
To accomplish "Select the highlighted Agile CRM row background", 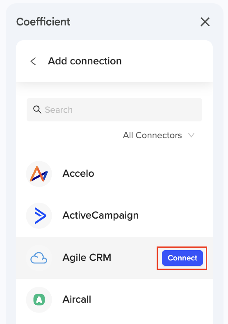I will pyautogui.click(x=114, y=258).
